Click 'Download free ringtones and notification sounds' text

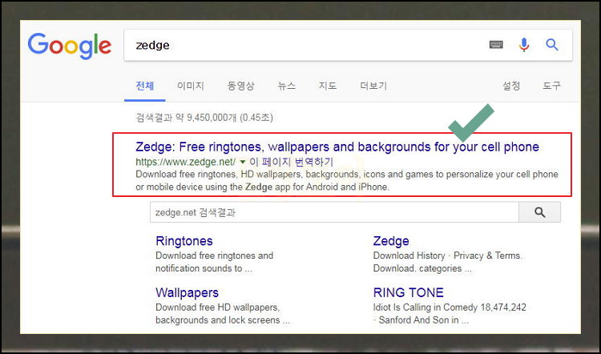[x=214, y=262]
